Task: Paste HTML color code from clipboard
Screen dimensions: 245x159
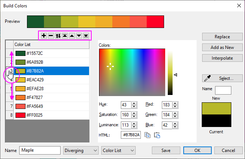Action: (157, 135)
